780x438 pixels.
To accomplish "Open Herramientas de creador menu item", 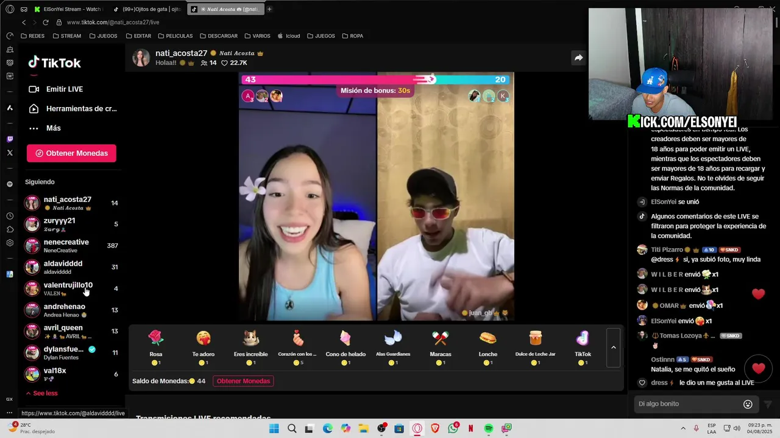I will click(x=73, y=108).
